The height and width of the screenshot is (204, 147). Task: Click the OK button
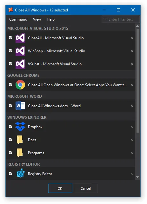[x=60, y=188]
